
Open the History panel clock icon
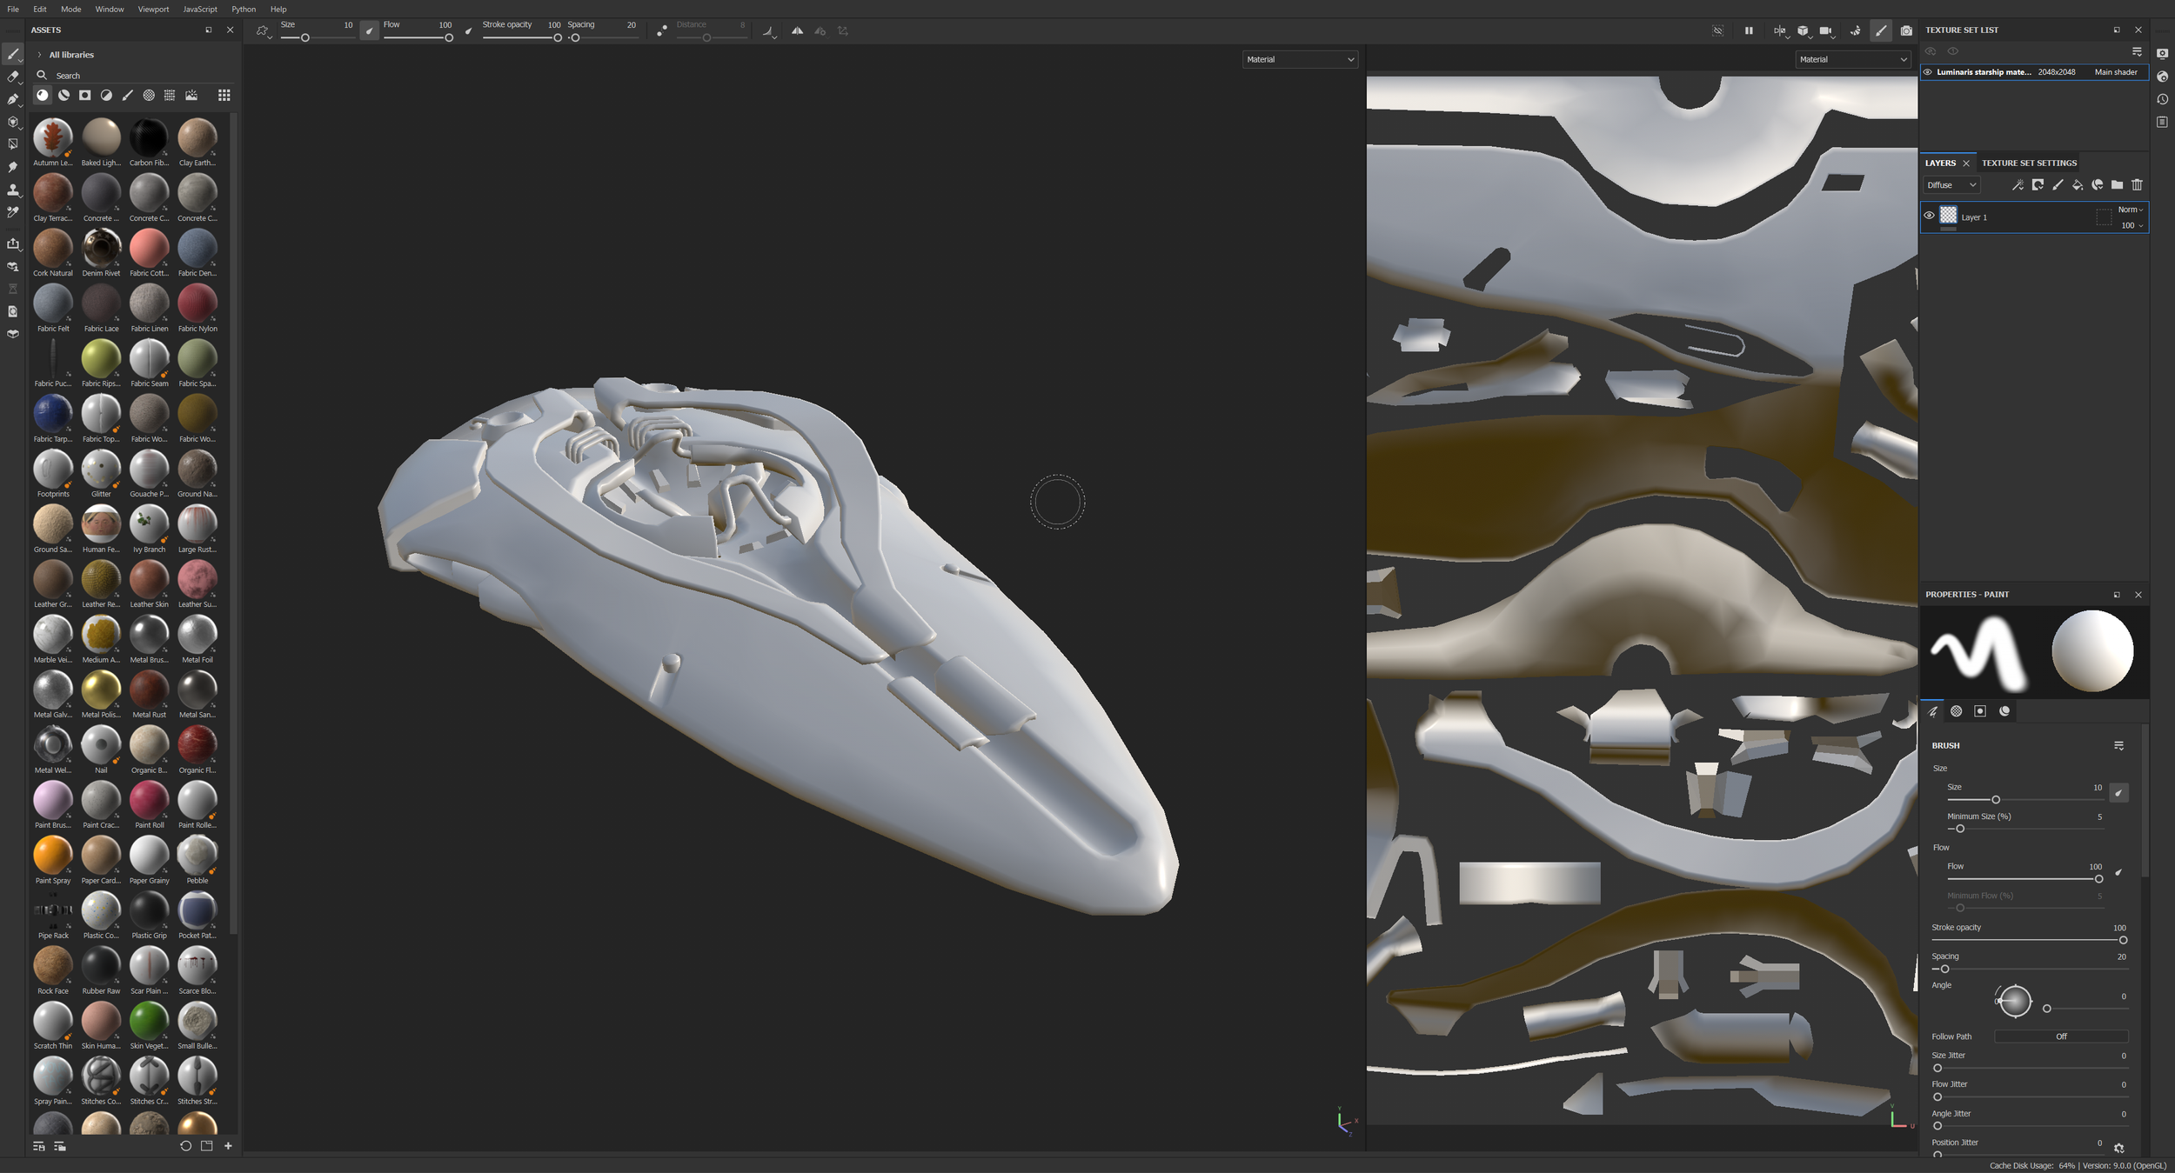tap(2162, 99)
